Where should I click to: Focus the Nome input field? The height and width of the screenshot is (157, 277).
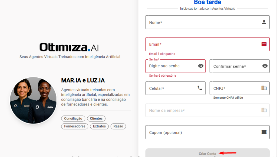[x=203, y=22]
